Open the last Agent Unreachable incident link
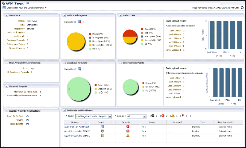 tap(77, 136)
